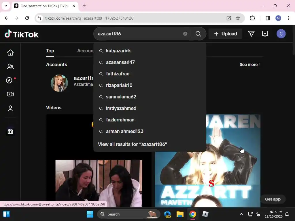
Task: Open notifications bell in tray
Action: click(287, 214)
